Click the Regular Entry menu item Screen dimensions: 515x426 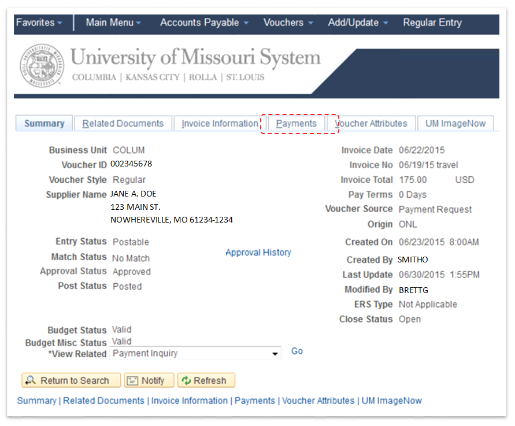pyautogui.click(x=432, y=23)
